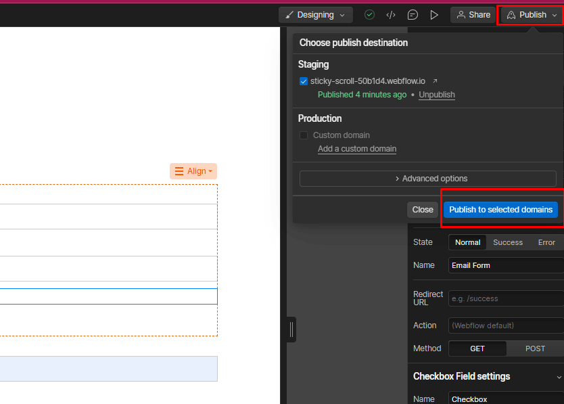Click the form Name field Email Form
The image size is (564, 404).
506,265
